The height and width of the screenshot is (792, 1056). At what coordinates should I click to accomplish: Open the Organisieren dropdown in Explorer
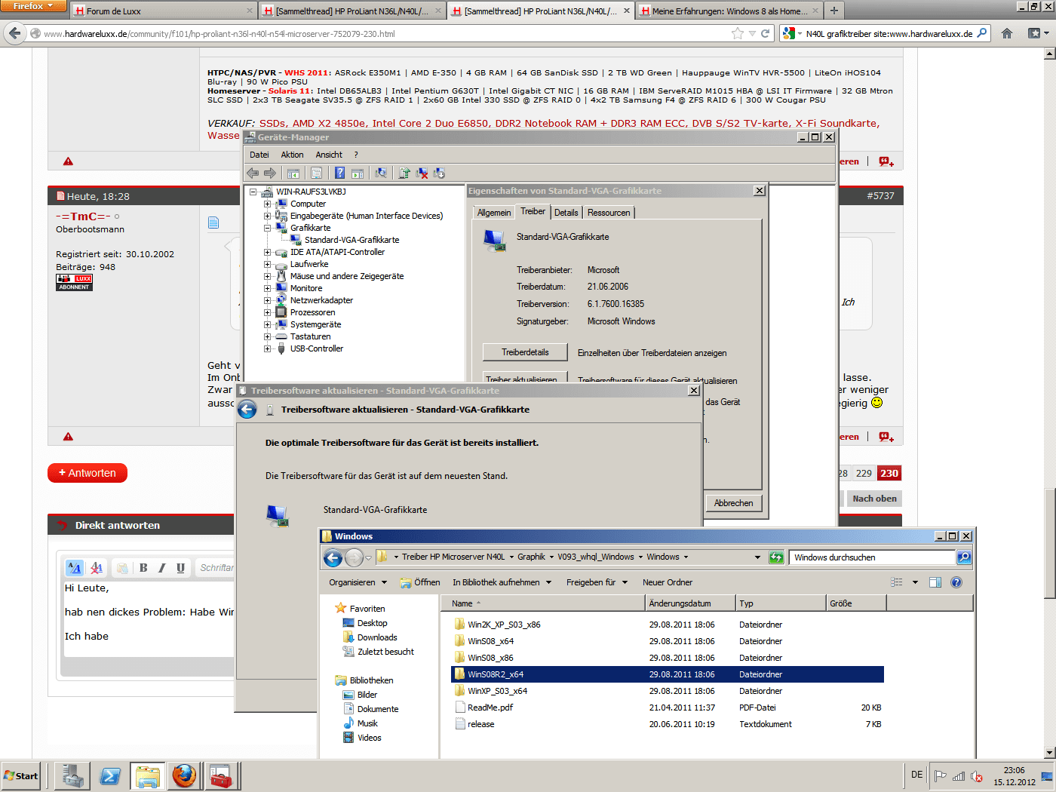[358, 582]
